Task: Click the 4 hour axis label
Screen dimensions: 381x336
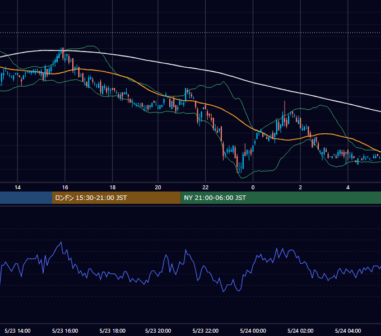Action: click(348, 188)
